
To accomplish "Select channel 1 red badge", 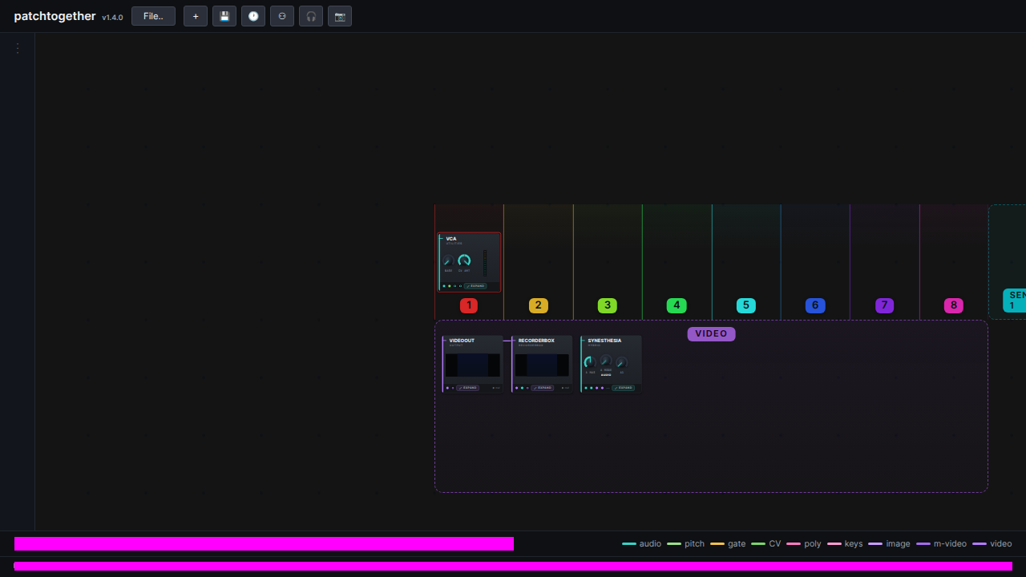I will (x=469, y=305).
